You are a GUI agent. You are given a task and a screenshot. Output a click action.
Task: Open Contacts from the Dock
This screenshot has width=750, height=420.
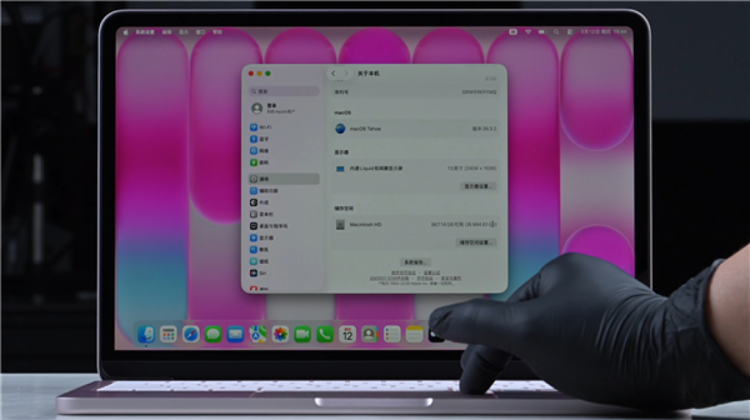(369, 334)
